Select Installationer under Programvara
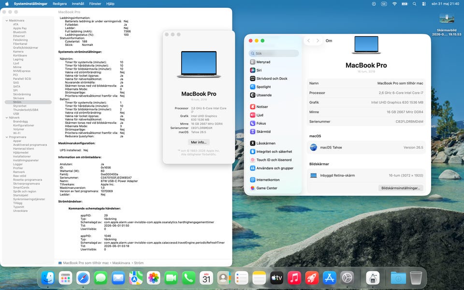The image size is (464, 290). coord(22,156)
